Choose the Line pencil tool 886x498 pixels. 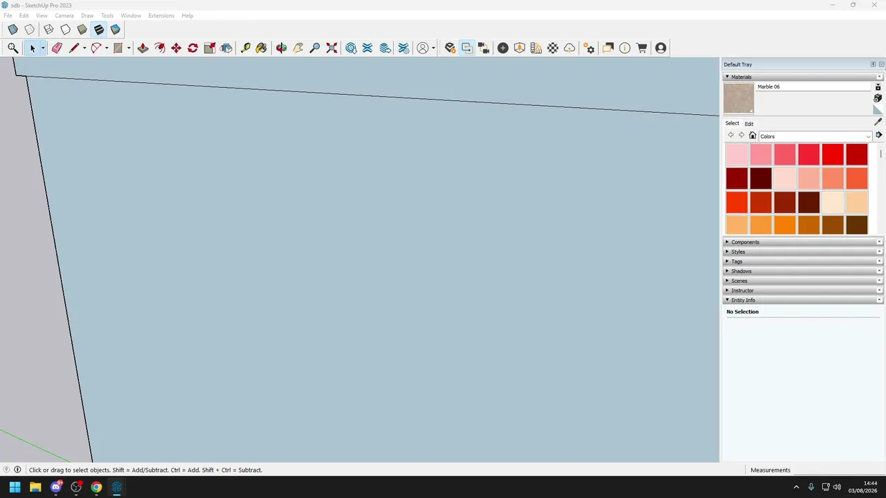pos(73,48)
